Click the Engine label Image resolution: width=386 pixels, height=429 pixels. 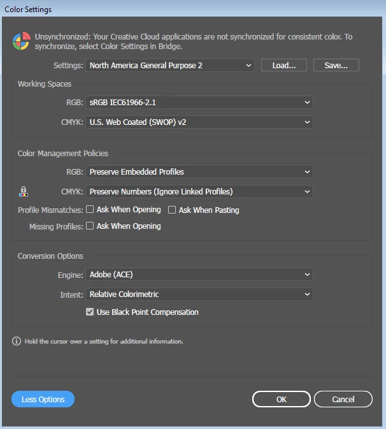(x=70, y=275)
